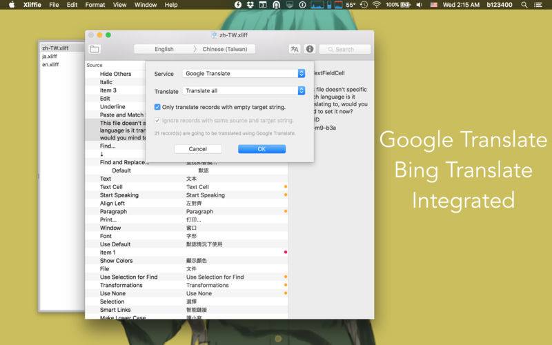Click Chinese (Taiwan) target language selector
This screenshot has width=552, height=345.
pyautogui.click(x=225, y=49)
